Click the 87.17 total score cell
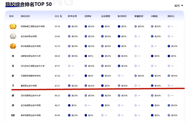The width and height of the screenshot is (188, 122). pos(57,86)
